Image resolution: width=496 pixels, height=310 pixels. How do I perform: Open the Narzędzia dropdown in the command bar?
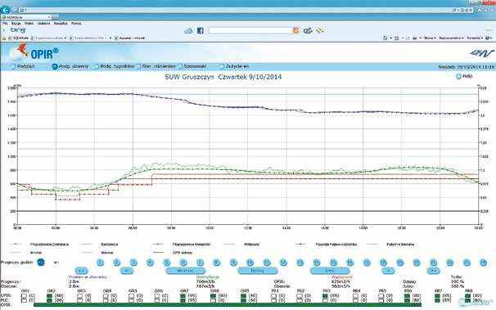click(475, 38)
